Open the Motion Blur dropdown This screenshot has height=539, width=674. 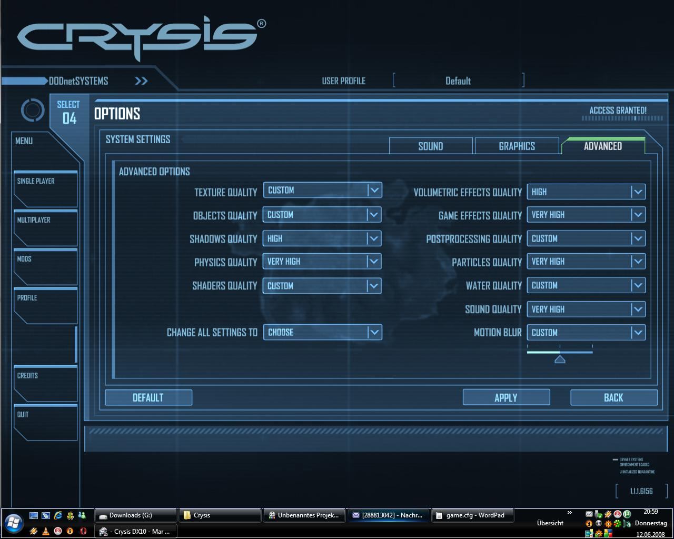point(586,332)
